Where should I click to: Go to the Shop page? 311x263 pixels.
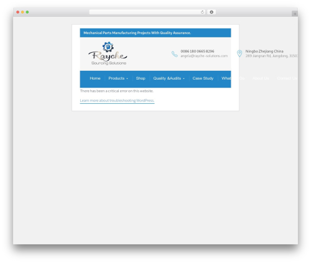pyautogui.click(x=141, y=78)
